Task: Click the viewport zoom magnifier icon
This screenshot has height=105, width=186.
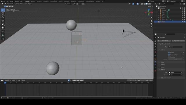Action: [x=151, y=18]
